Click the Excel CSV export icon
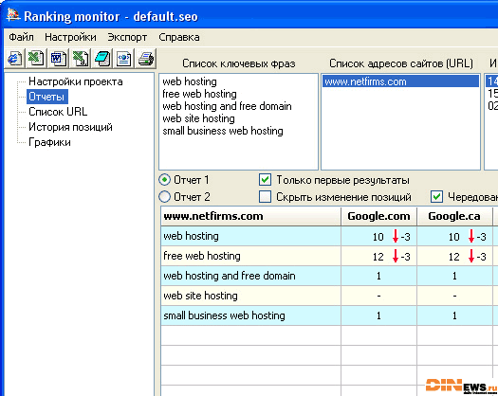Image resolution: width=498 pixels, height=396 pixels. (81, 59)
